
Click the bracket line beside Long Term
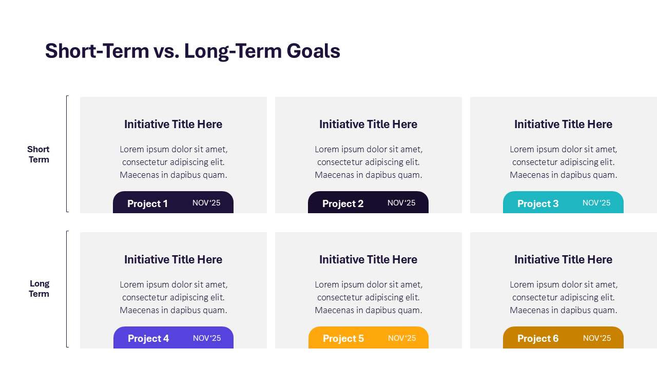pyautogui.click(x=67, y=289)
